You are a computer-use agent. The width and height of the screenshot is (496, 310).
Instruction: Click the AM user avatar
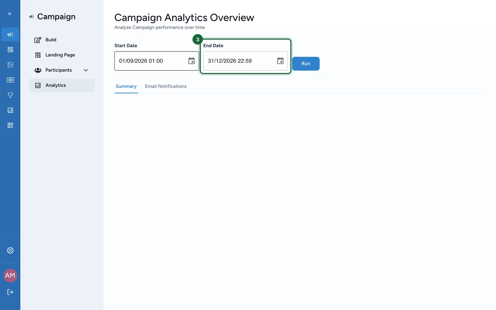tap(10, 276)
